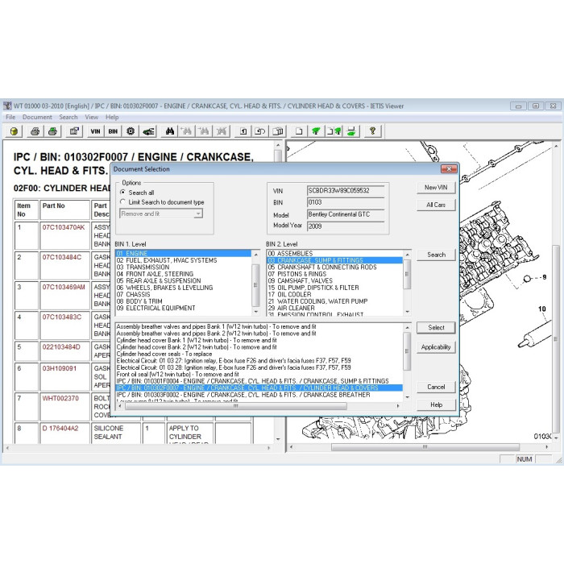Open the Document menu
The width and height of the screenshot is (564, 564).
coord(37,118)
